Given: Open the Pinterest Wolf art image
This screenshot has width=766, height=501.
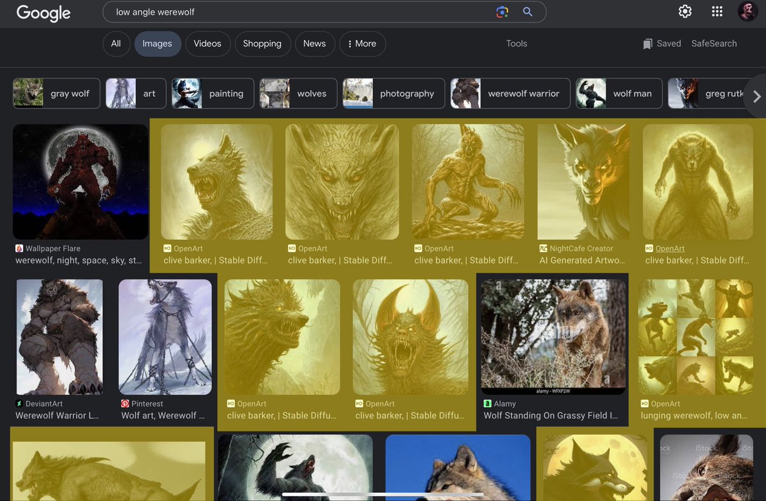Looking at the screenshot, I should 165,337.
